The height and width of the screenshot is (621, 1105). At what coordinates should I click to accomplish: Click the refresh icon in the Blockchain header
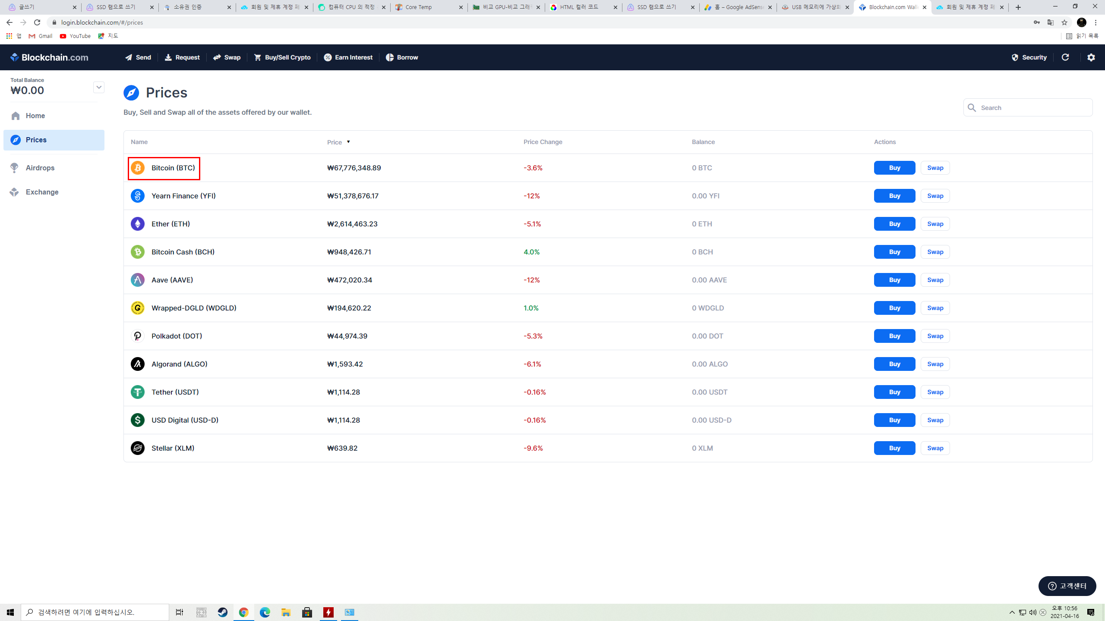[x=1065, y=57]
